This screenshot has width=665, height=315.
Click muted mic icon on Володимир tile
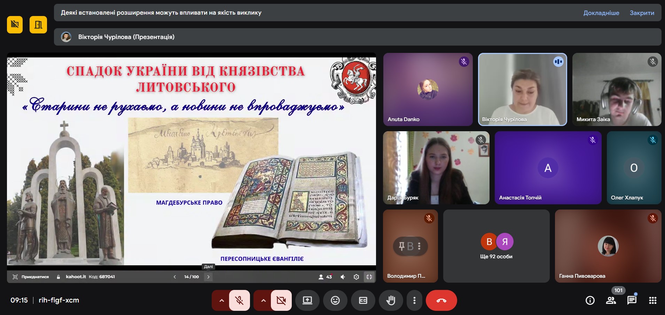tap(429, 218)
